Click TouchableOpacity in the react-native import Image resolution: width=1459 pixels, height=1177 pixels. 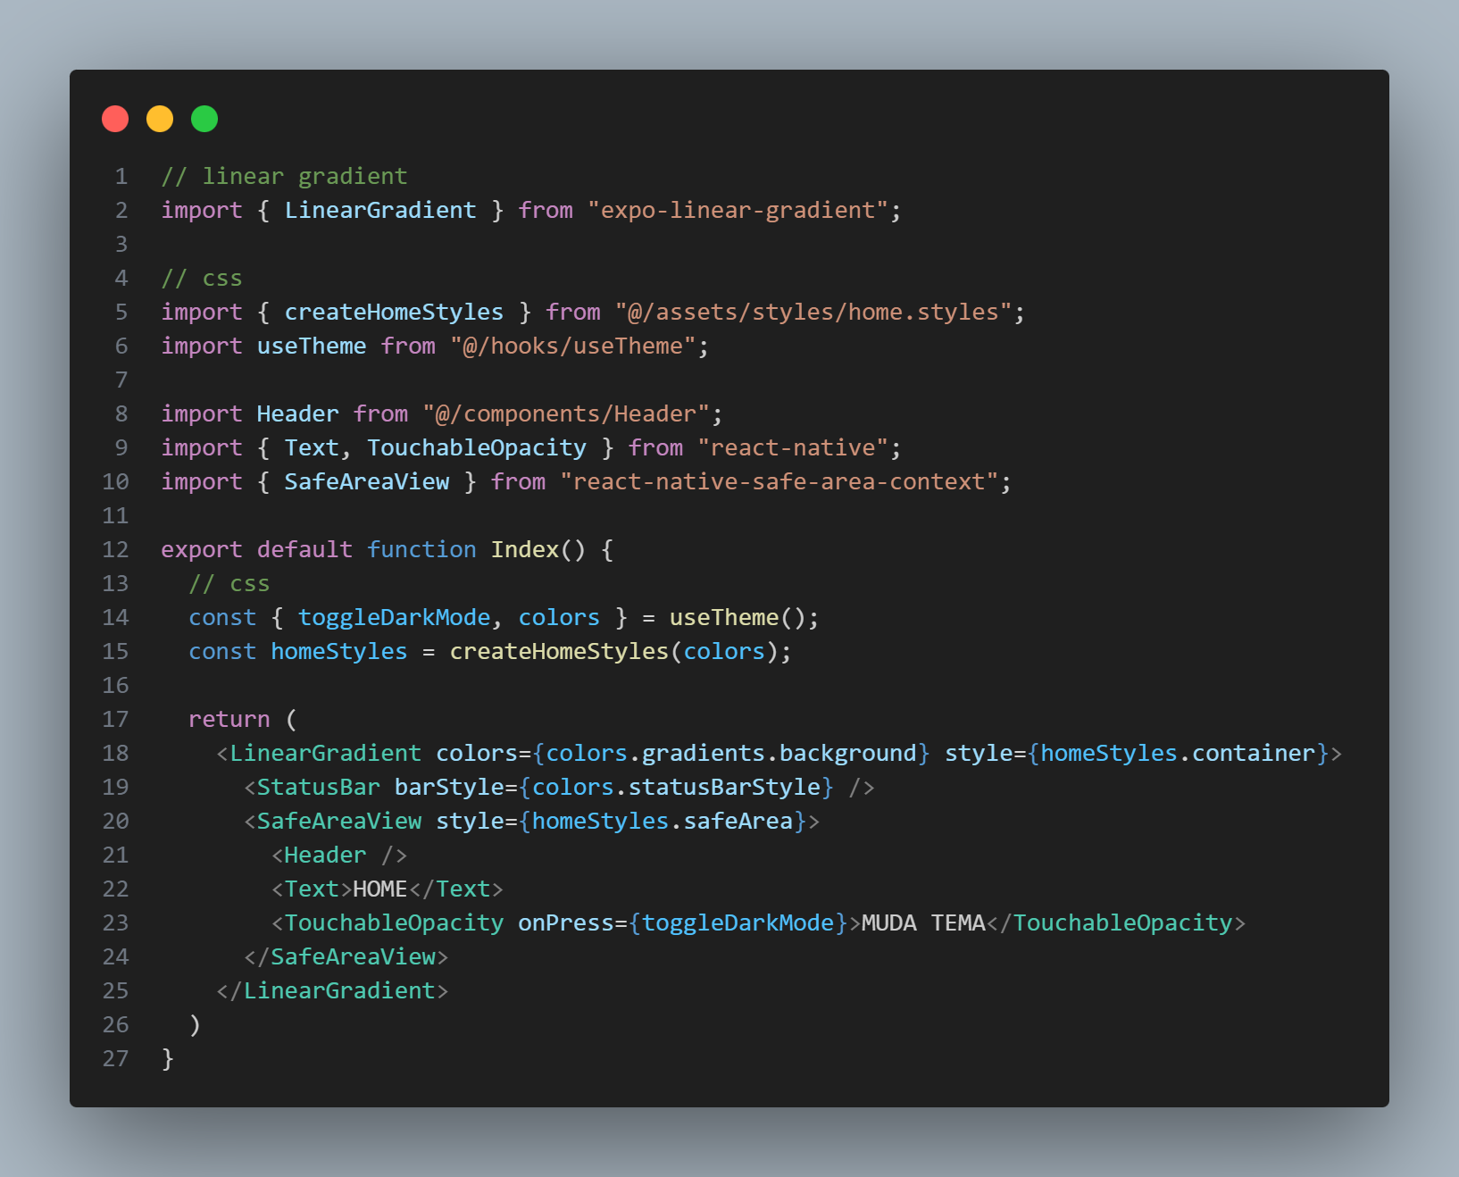coord(477,447)
